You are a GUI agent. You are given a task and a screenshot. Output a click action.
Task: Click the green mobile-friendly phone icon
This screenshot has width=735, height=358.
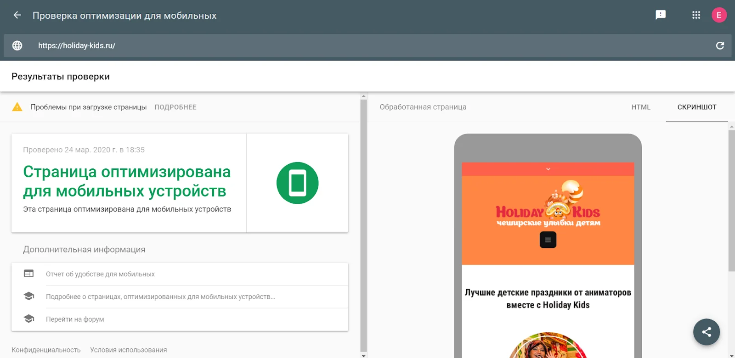point(297,183)
